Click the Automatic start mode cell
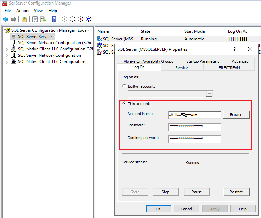The image size is (261, 218). pos(194,39)
